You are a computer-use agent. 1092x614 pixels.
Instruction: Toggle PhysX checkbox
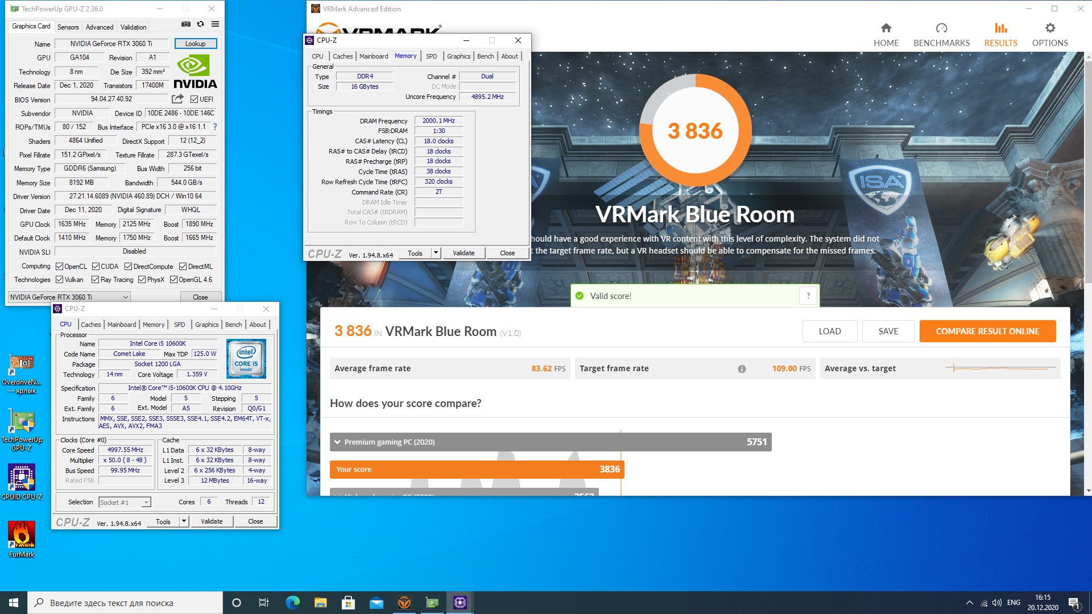point(142,280)
